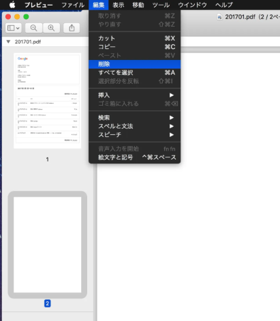
Task: Click the page number 1 label
Action: [x=48, y=159]
